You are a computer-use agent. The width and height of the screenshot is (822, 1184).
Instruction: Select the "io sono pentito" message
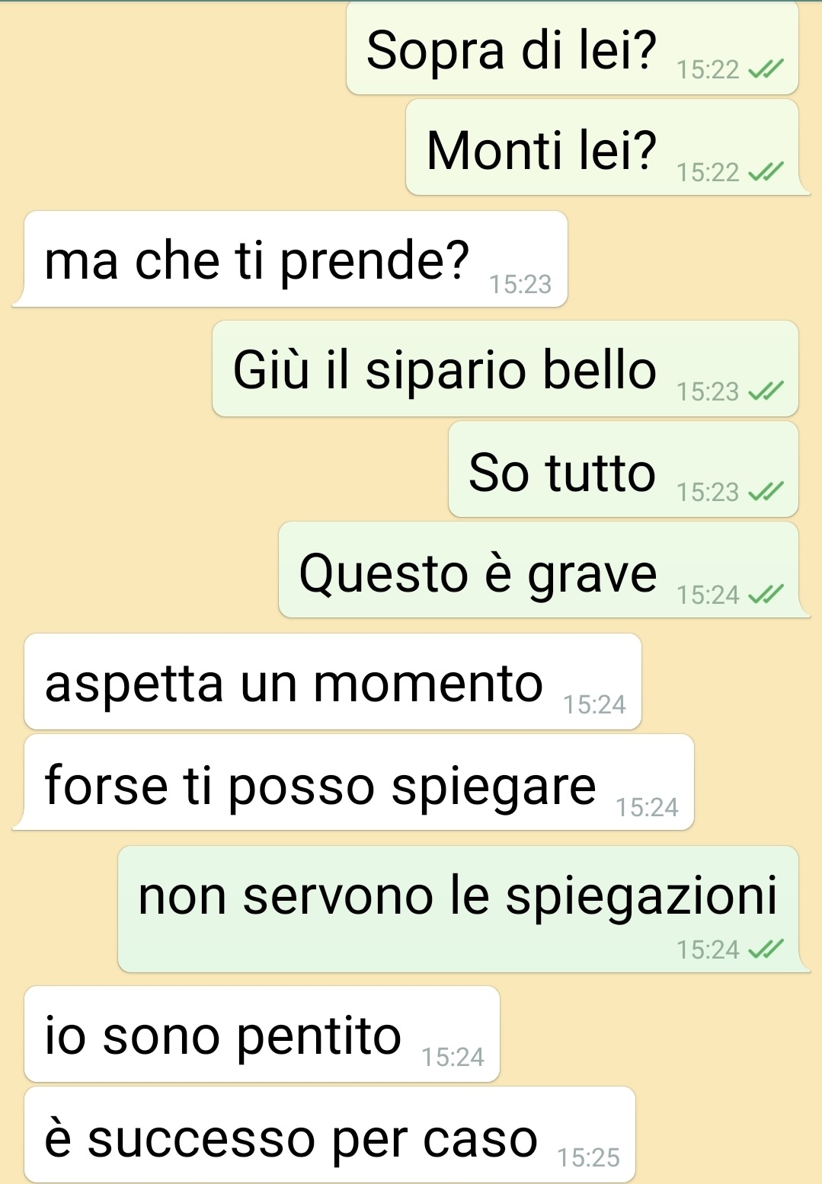tap(262, 1034)
